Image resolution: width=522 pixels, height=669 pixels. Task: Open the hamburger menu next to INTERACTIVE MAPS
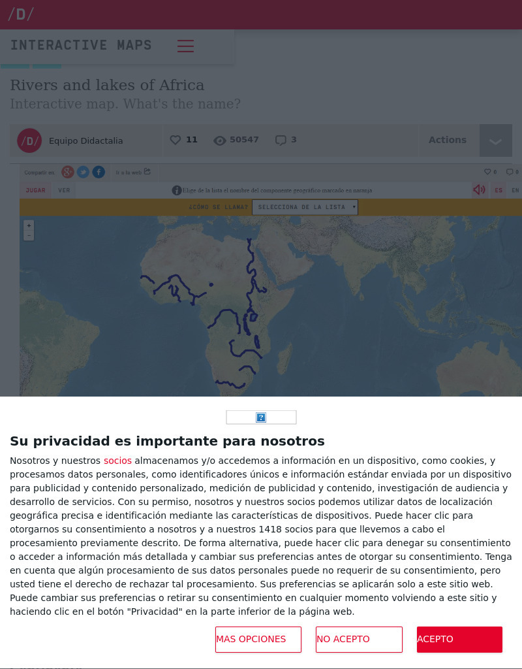(x=185, y=46)
